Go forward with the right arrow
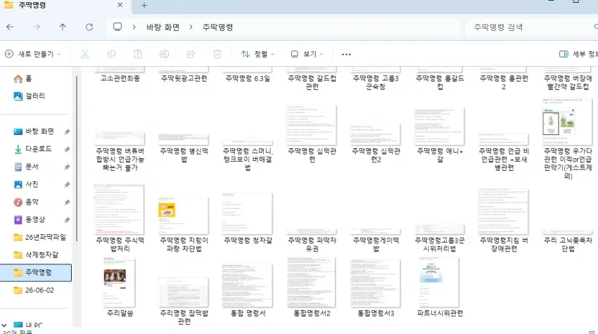 click(37, 27)
